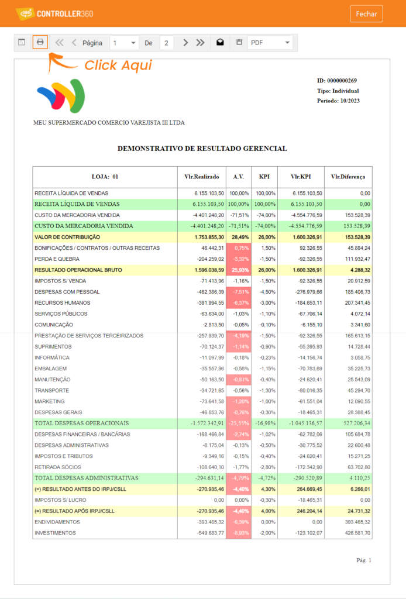Screen dimensions: 406x599
Task: Select the IMPOSTOS E TRIBUTOS row label
Action: 63,456
